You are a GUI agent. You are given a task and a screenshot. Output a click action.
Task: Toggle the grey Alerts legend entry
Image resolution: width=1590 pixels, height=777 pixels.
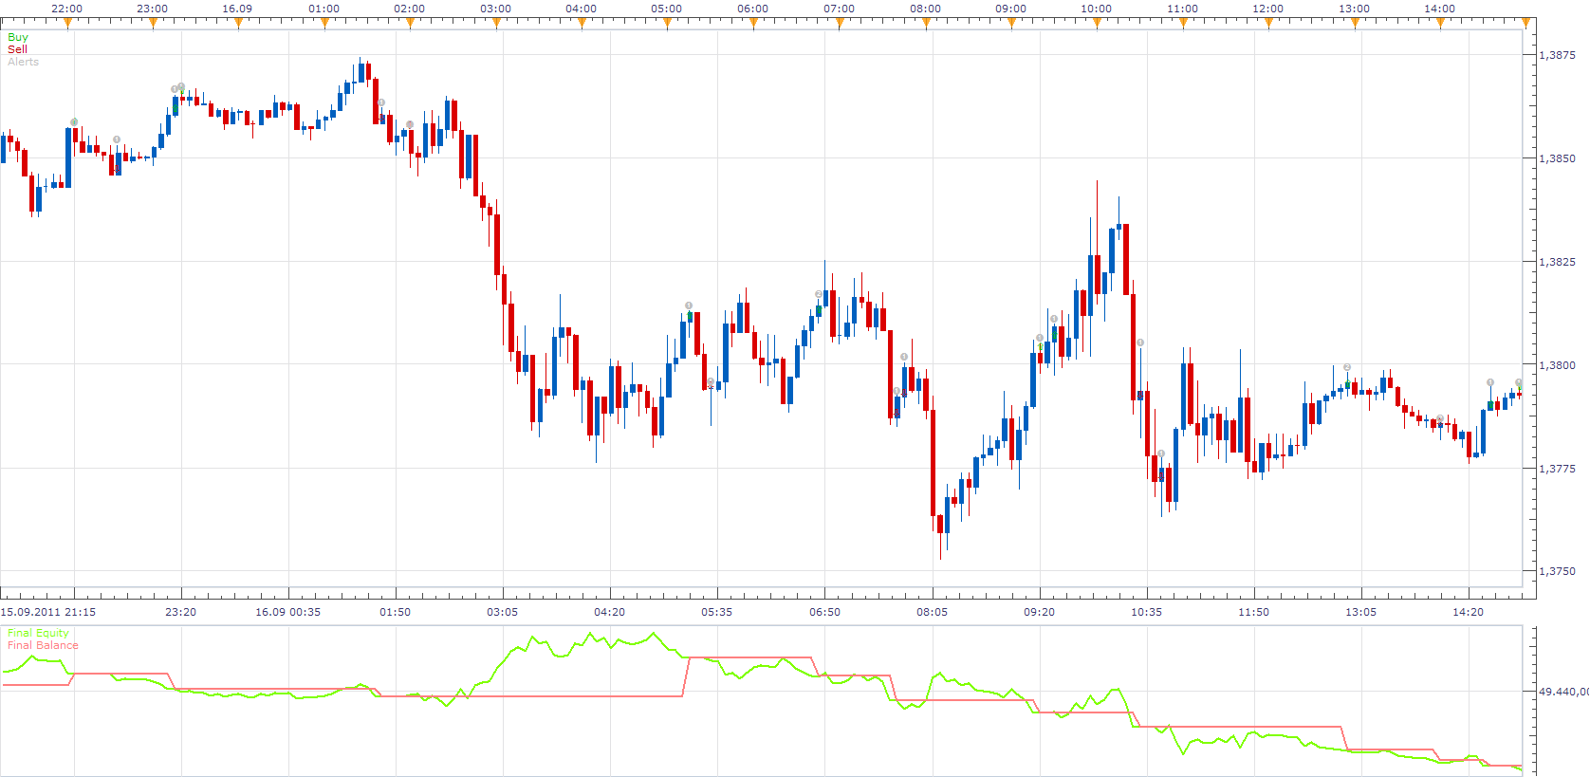(24, 62)
